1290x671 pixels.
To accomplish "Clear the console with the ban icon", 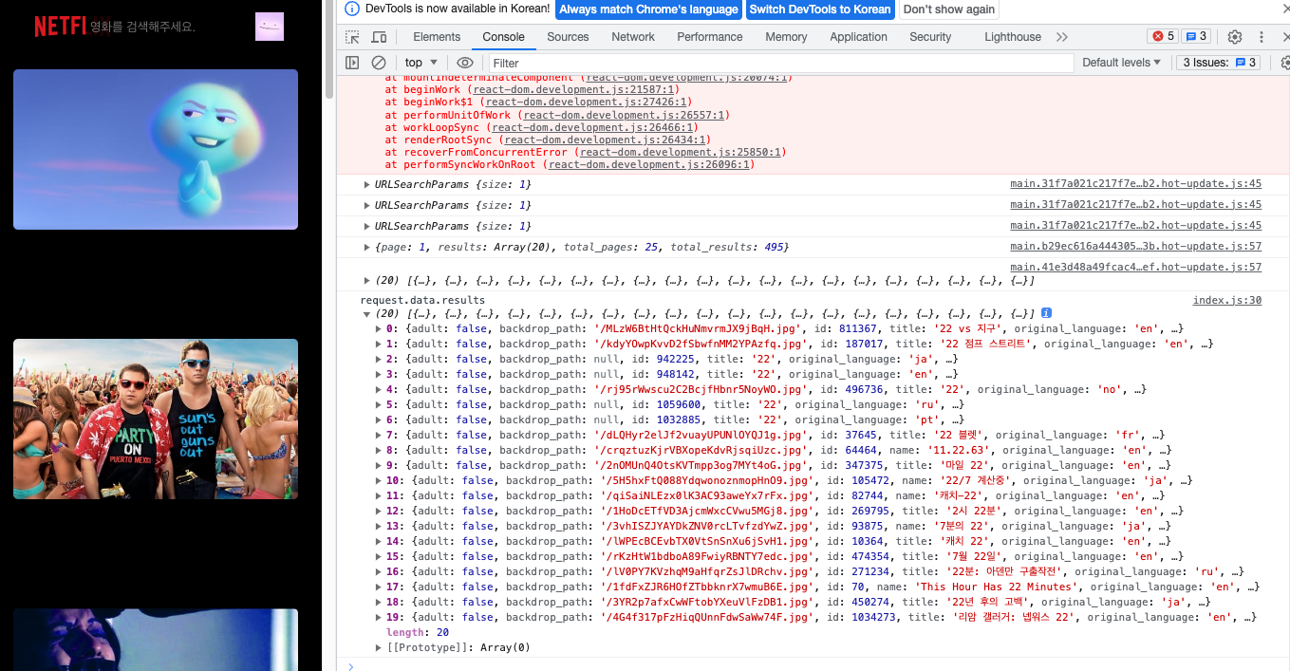I will point(379,63).
